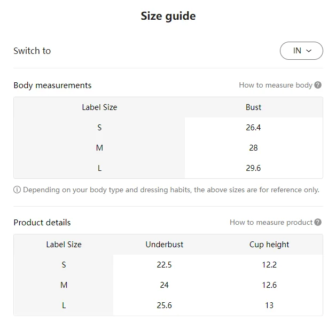Click the help icon beside How to measure product
Screen dimensions: 328x322
318,222
